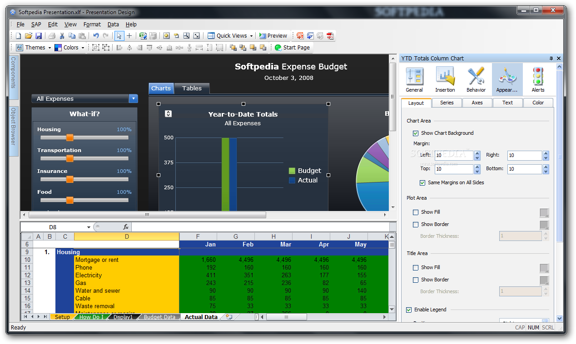Enable Title Area Show Border checkbox
The image size is (576, 344).
click(x=416, y=280)
